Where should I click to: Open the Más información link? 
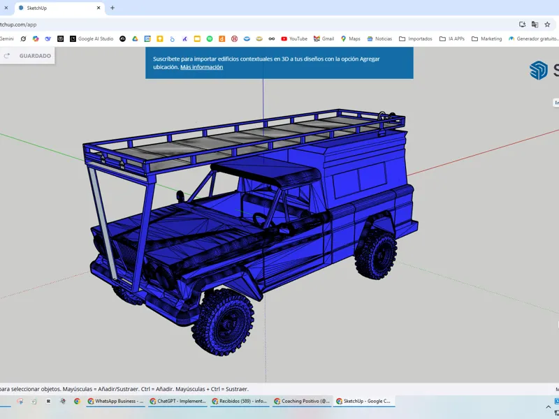point(201,67)
